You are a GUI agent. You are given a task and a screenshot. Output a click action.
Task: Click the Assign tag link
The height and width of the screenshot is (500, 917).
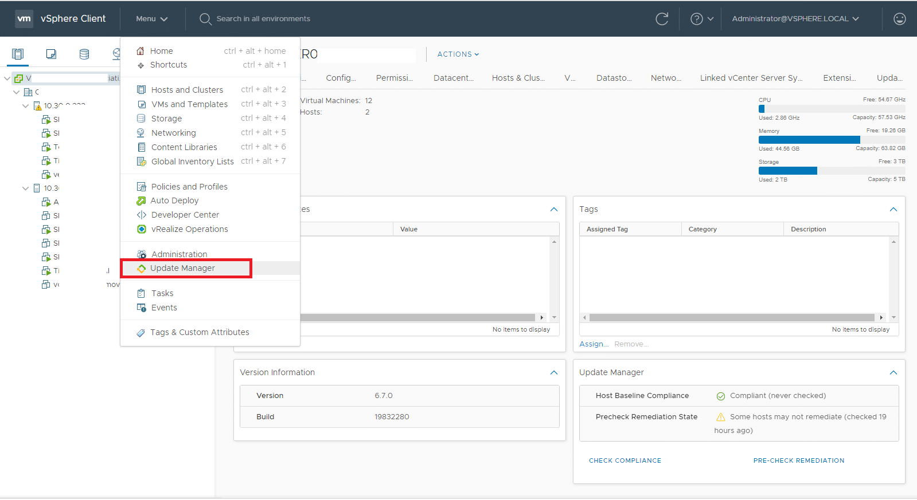tap(594, 344)
